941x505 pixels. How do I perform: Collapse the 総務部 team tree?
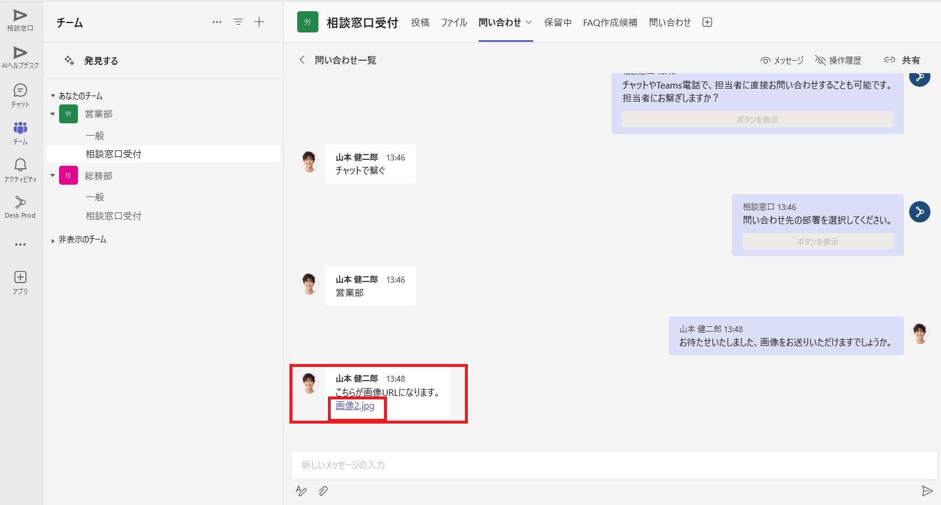[53, 175]
